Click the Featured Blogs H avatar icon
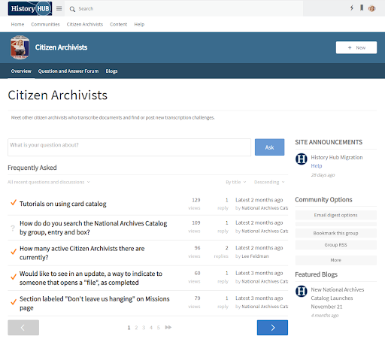385x339 pixels. (302, 291)
